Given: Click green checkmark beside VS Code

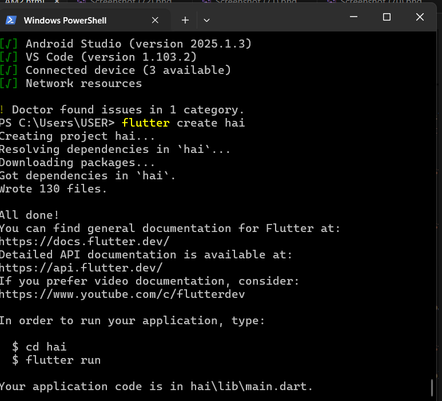Looking at the screenshot, I should point(9,57).
